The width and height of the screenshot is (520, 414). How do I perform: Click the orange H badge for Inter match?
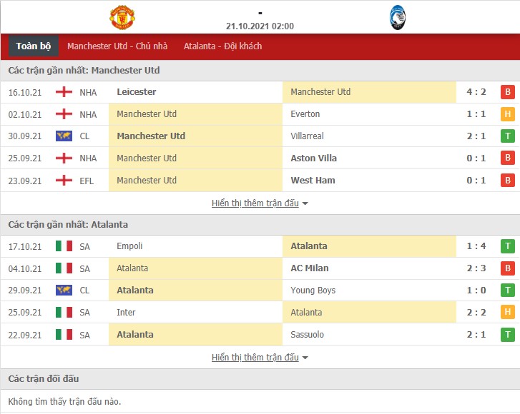(507, 312)
